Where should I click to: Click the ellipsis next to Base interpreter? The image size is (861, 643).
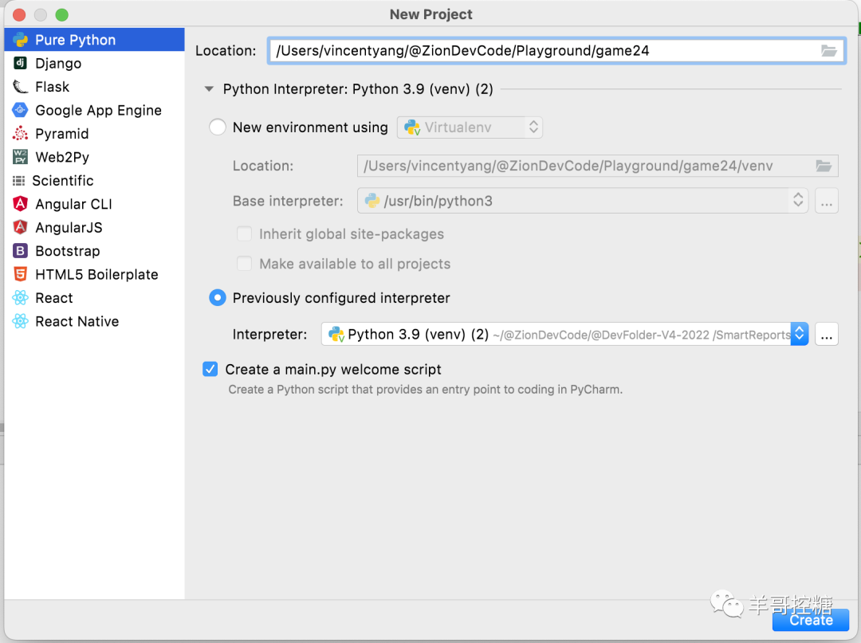coord(827,201)
